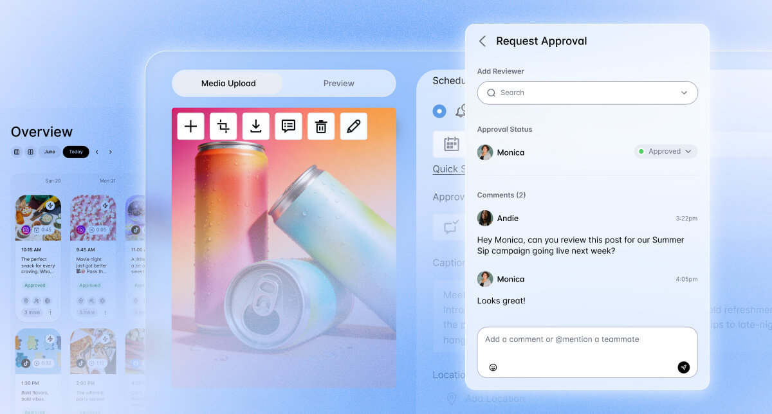Open Monica's Approved status dropdown
This screenshot has height=414, width=772.
pyautogui.click(x=666, y=152)
